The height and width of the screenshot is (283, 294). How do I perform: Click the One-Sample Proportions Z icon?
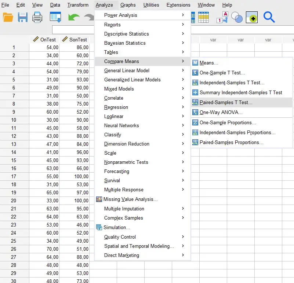pos(195,123)
